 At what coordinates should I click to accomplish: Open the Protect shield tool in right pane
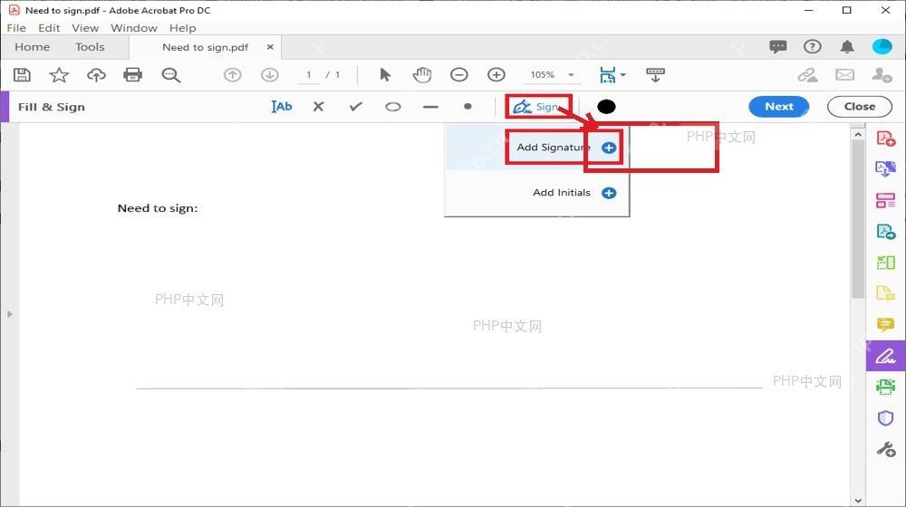885,417
